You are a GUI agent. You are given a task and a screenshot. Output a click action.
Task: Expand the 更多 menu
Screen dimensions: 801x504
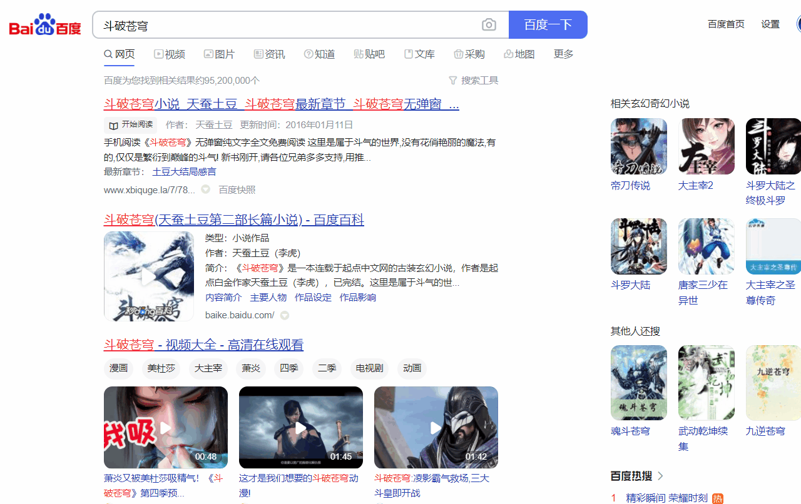(x=564, y=54)
